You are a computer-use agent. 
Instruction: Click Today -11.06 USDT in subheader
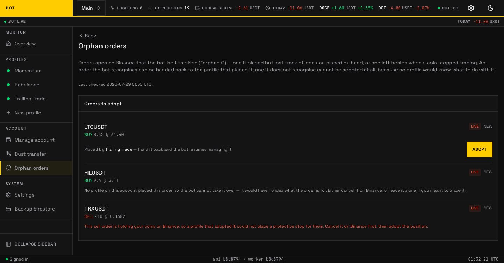(x=478, y=21)
